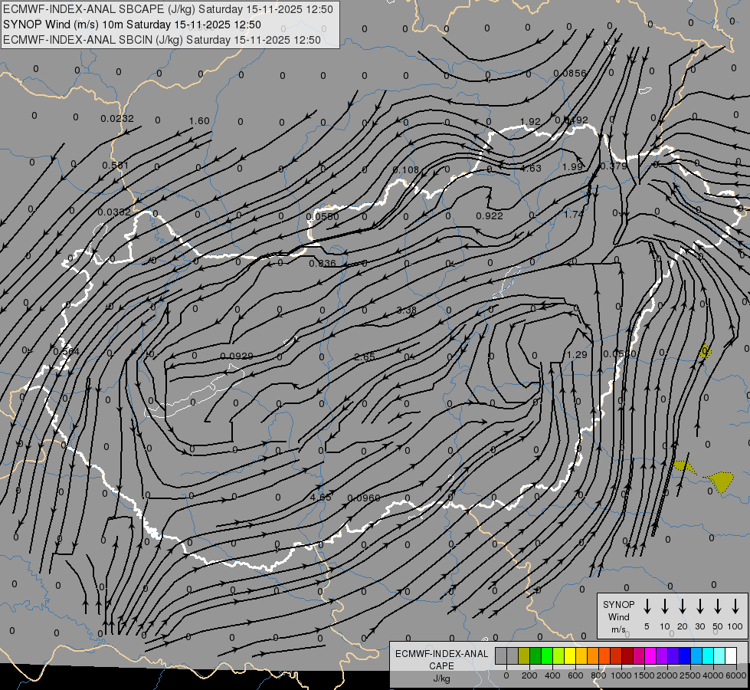The height and width of the screenshot is (690, 750).
Task: Click the SBCIN title line in header box
Action: click(162, 40)
